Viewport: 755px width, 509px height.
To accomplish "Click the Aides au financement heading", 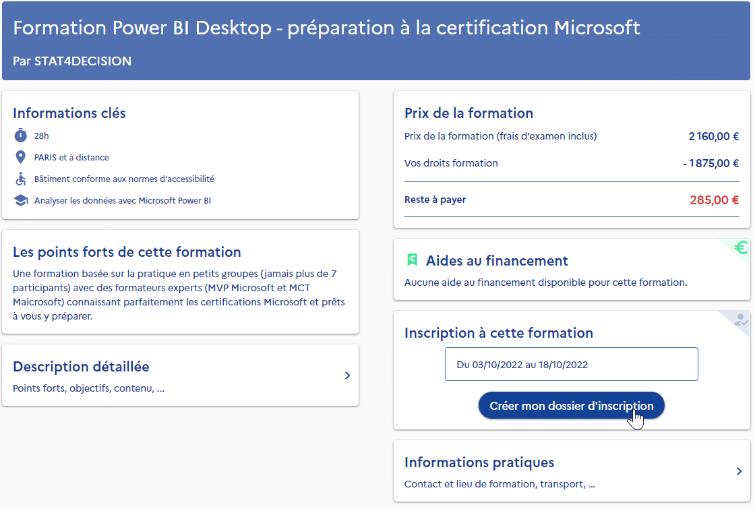I will [497, 260].
